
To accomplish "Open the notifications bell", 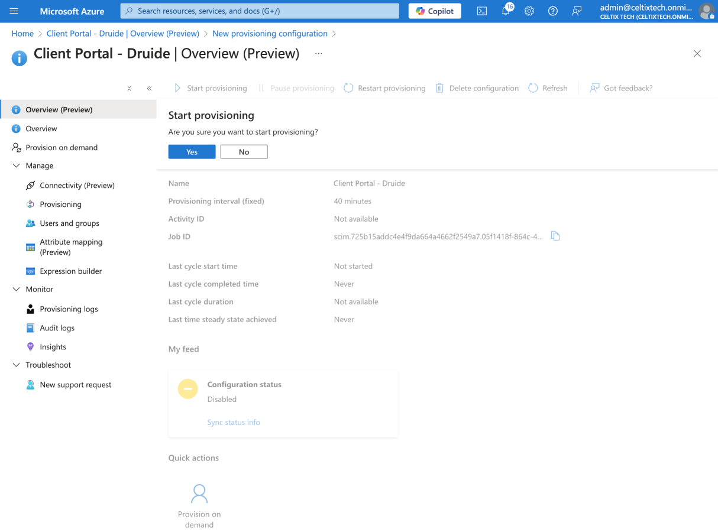I will point(506,11).
